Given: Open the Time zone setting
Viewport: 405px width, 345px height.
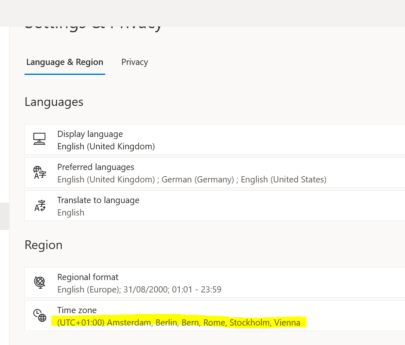Looking at the screenshot, I should pyautogui.click(x=215, y=316).
